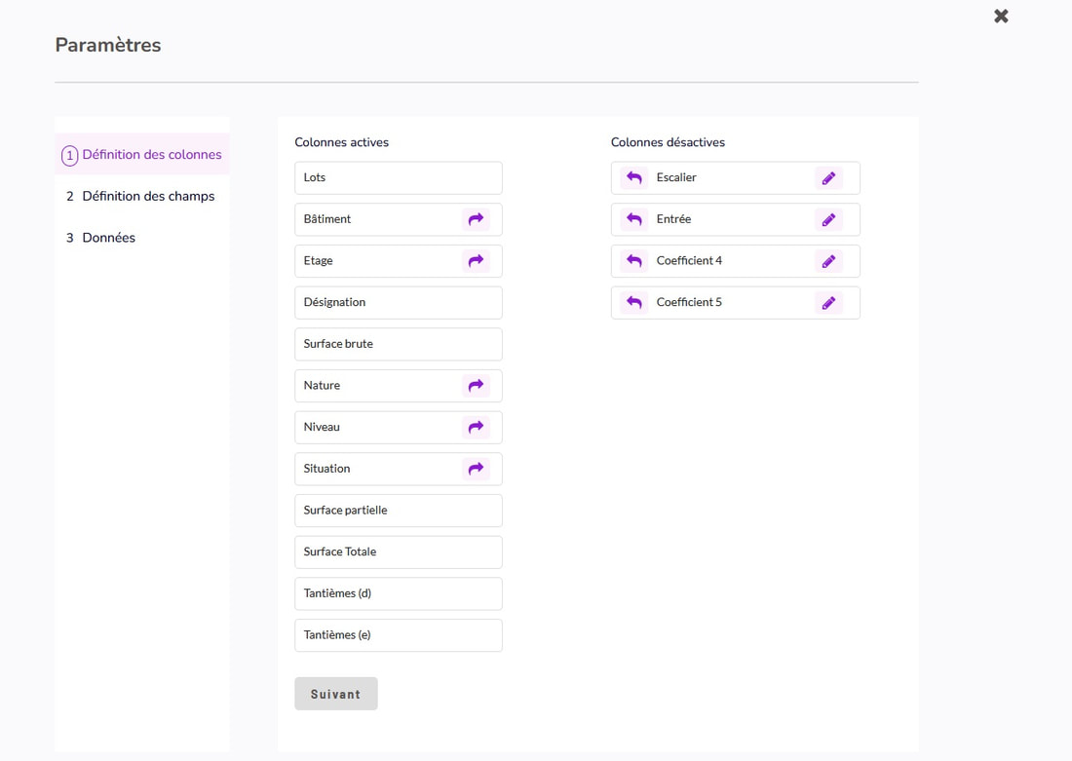Reactivate Coefficient 5 with back arrow
This screenshot has width=1072, height=761.
pyautogui.click(x=634, y=302)
